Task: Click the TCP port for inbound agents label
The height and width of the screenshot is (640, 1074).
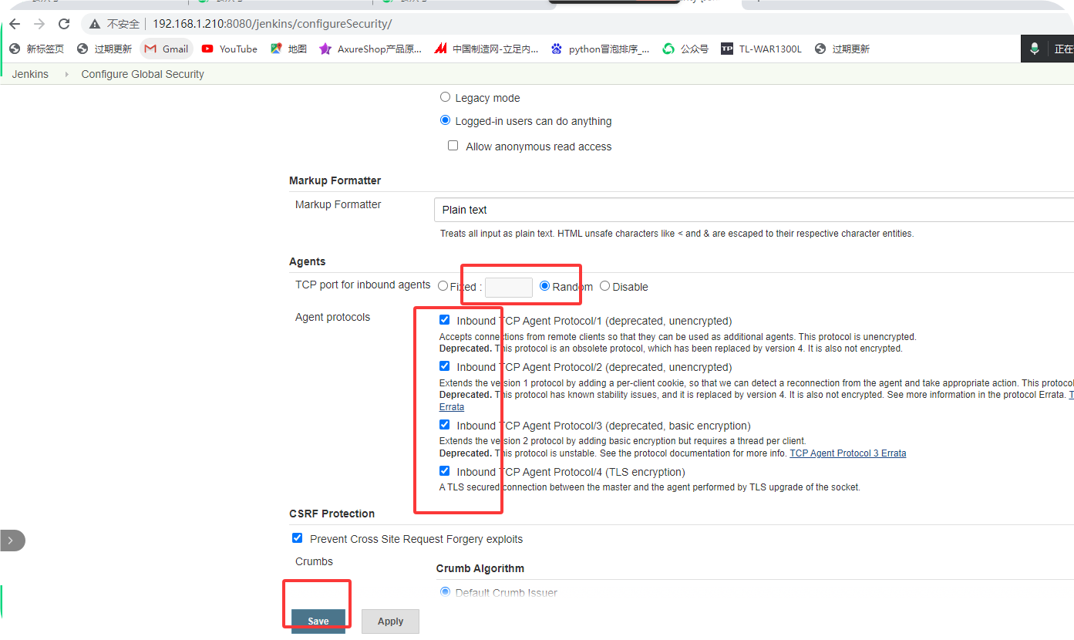Action: pyautogui.click(x=363, y=285)
